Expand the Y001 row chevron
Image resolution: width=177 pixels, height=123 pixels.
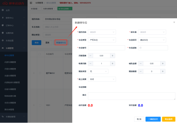34,105
